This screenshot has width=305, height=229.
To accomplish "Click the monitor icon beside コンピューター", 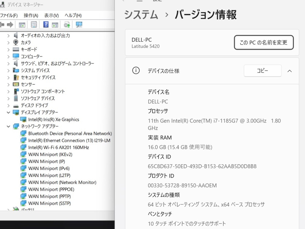I will click(x=16, y=56).
